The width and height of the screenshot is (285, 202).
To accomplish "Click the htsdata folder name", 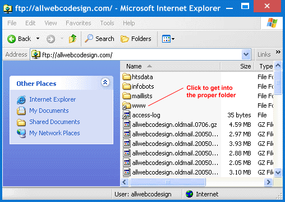I will pos(142,77).
